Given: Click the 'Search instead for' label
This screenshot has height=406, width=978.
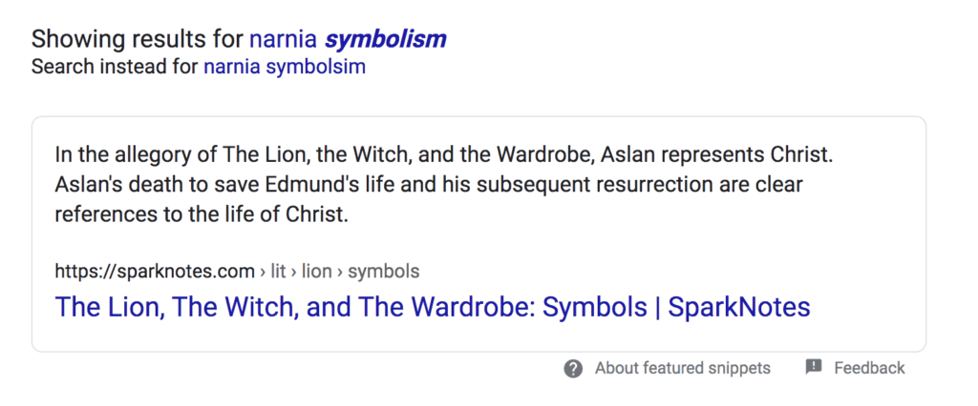Looking at the screenshot, I should 115,68.
